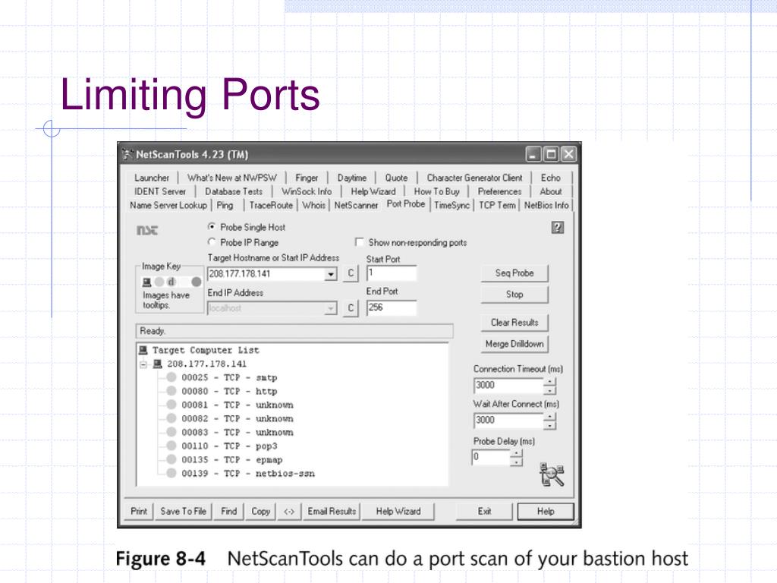The image size is (777, 583).
Task: Switch to the Ping tab
Action: pyautogui.click(x=225, y=205)
